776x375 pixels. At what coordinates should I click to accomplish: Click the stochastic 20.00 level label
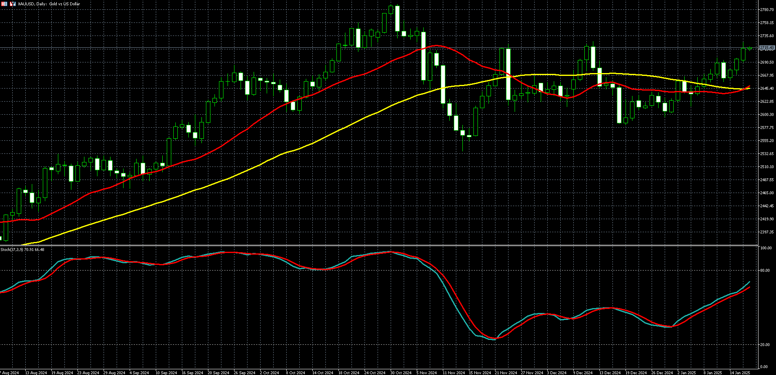tap(765, 344)
